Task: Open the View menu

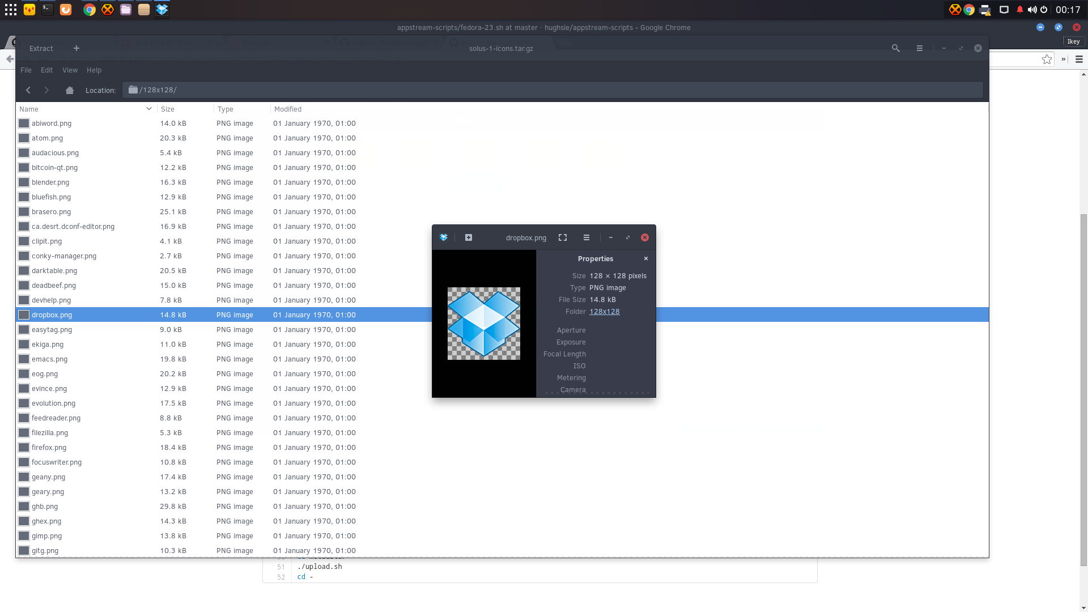Action: coord(70,70)
